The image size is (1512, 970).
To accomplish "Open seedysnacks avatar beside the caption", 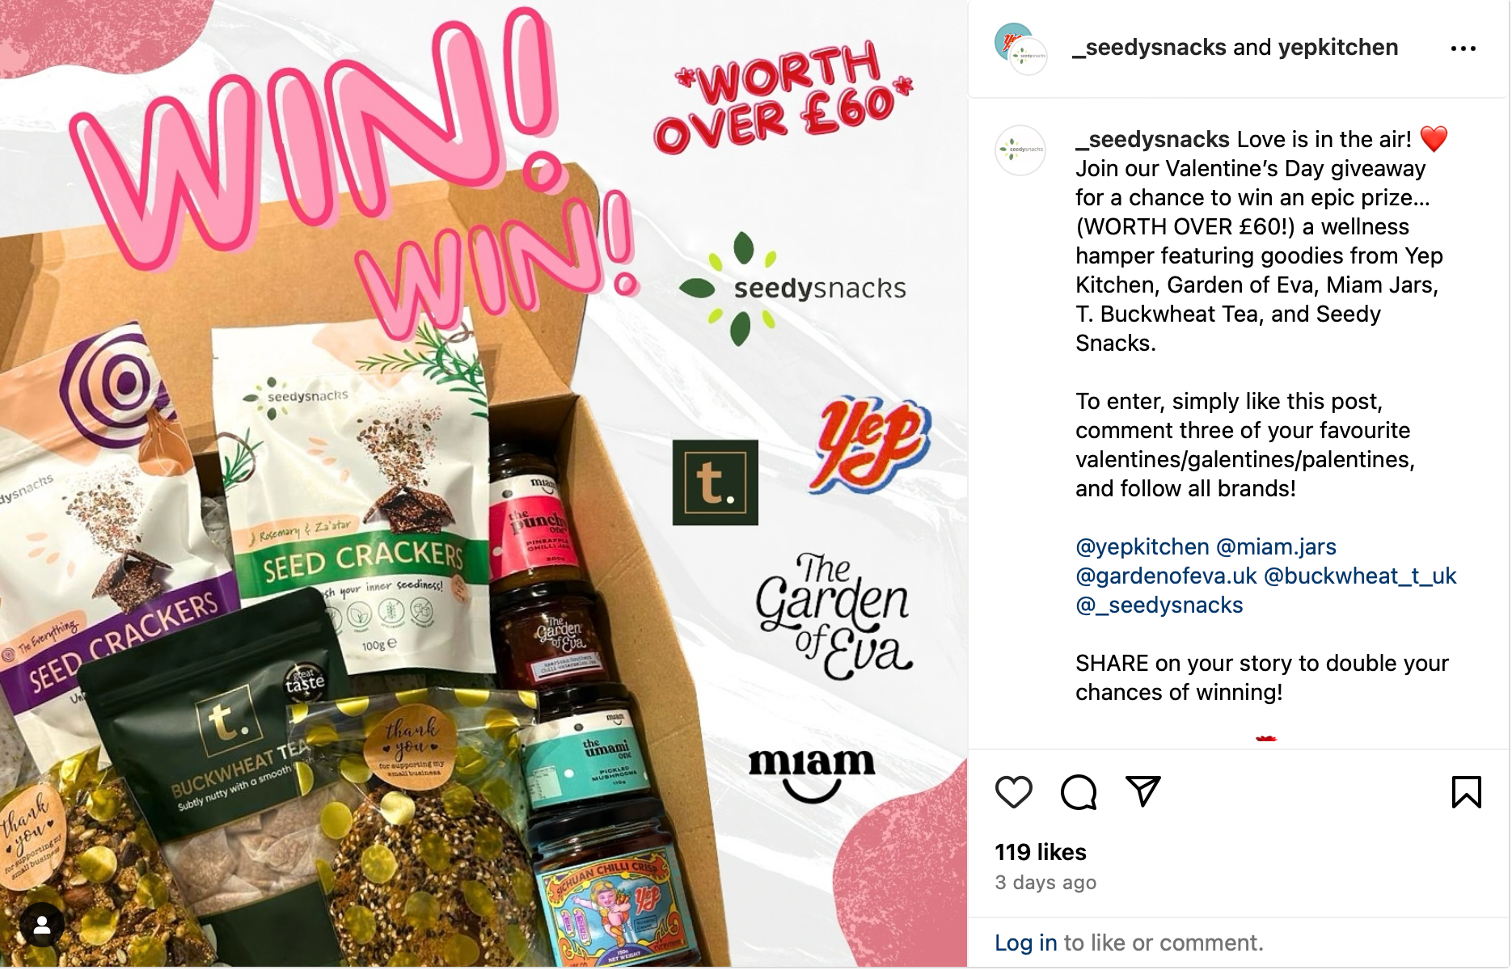I will click(x=1020, y=150).
